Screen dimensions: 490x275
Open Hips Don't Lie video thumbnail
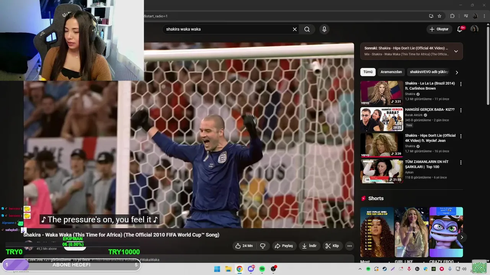(382, 145)
